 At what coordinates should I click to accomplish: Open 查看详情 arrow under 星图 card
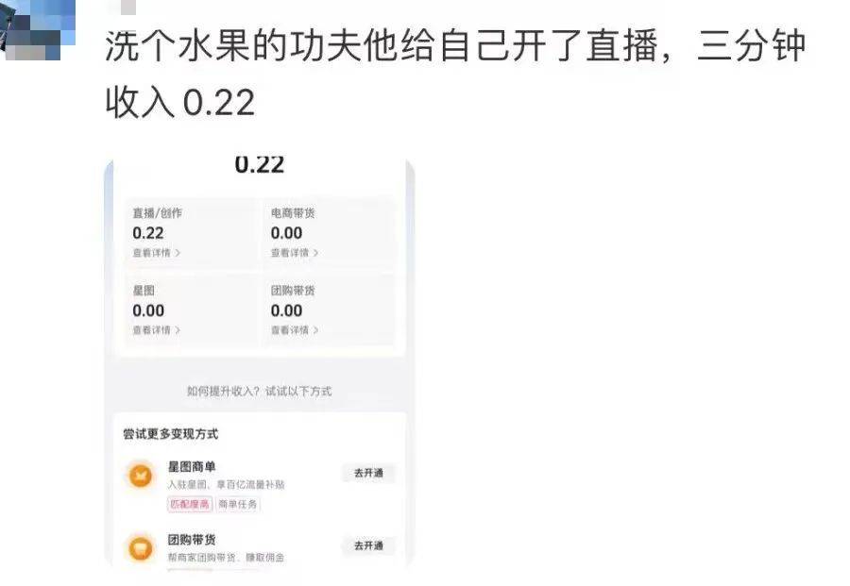coord(157,330)
